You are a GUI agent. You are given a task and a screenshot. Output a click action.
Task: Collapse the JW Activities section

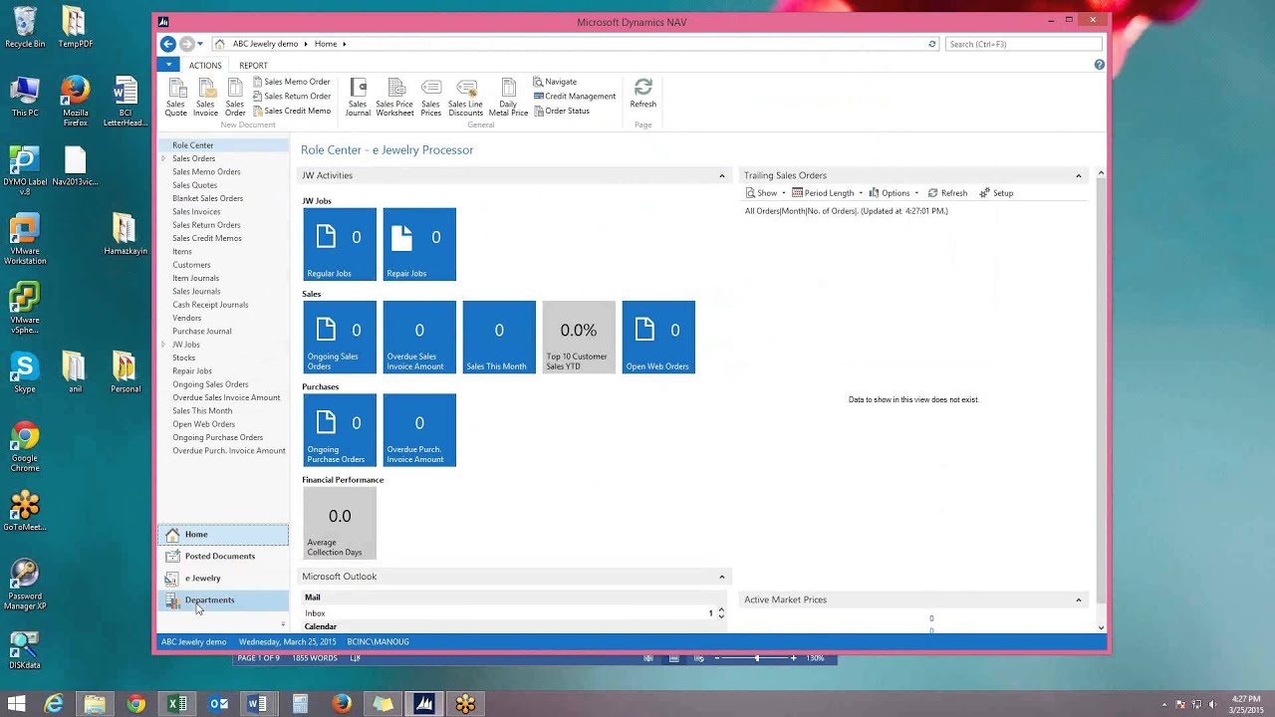tap(722, 176)
